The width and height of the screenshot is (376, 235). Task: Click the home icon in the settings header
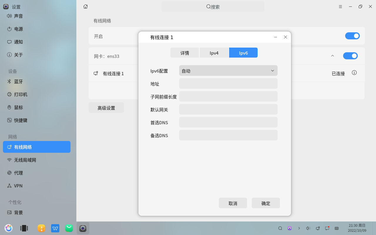pyautogui.click(x=85, y=6)
